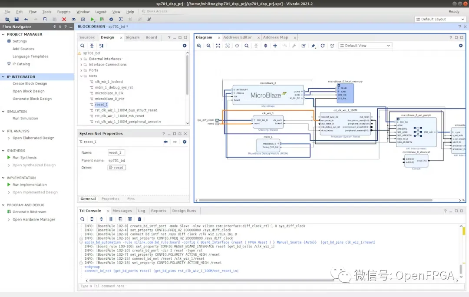Click the reset driver link button
This screenshot has height=297, width=469.
pos(117,168)
